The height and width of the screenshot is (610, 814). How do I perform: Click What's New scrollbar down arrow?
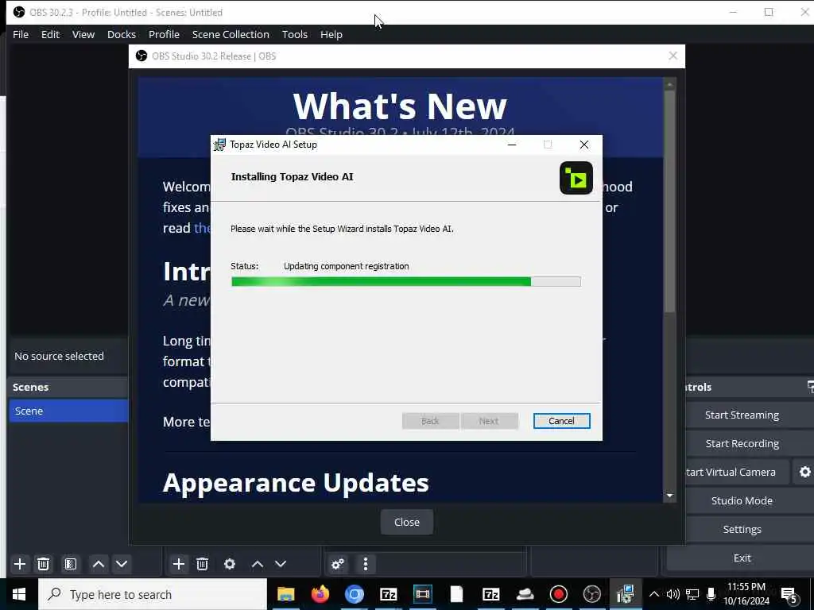tap(669, 496)
